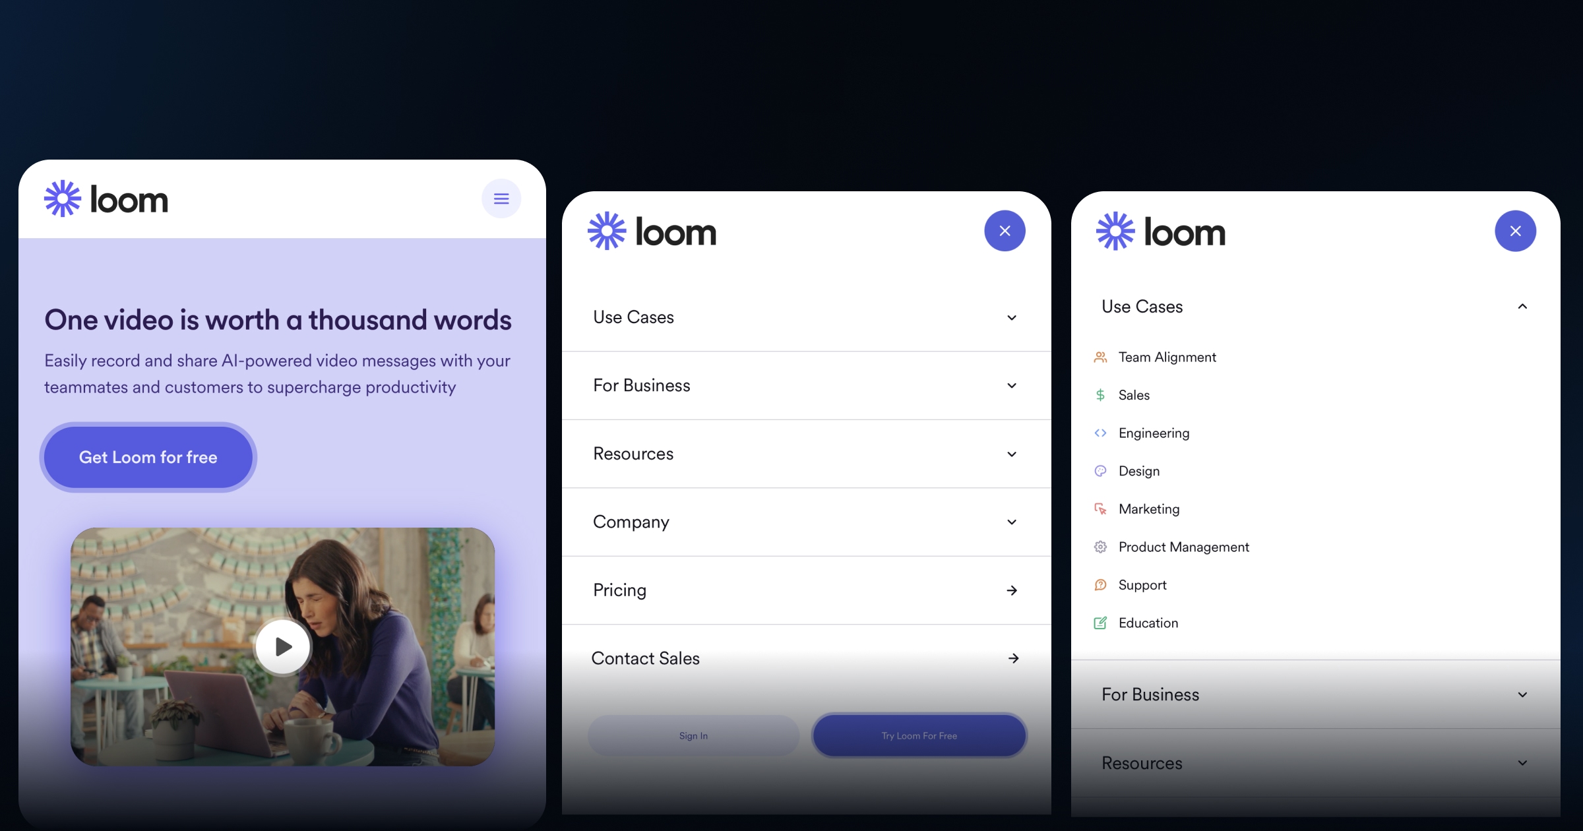Open the hamburger navigation menu

point(501,199)
